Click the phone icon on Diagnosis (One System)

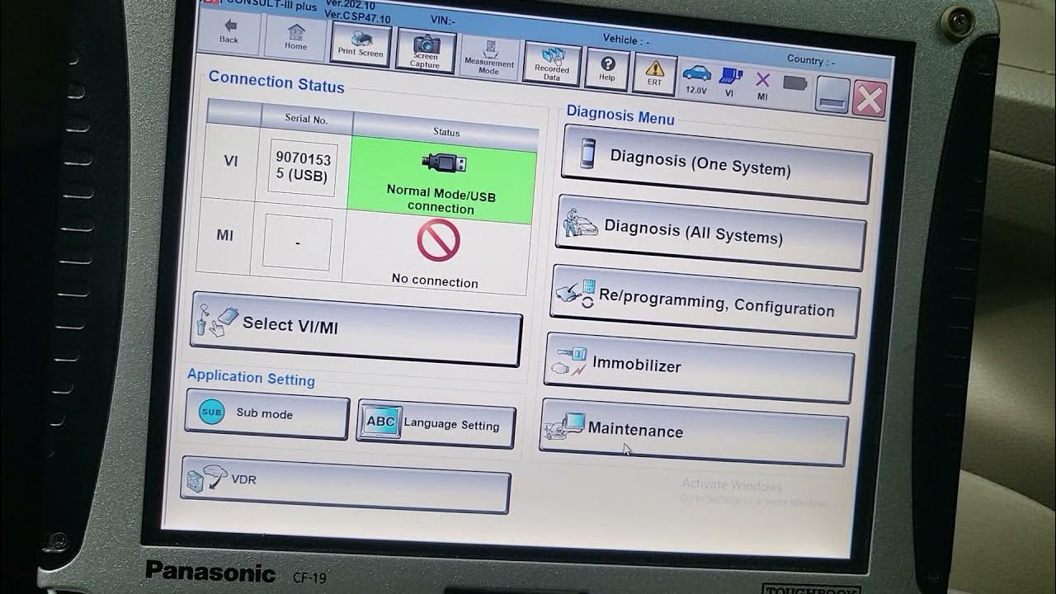[x=587, y=153]
